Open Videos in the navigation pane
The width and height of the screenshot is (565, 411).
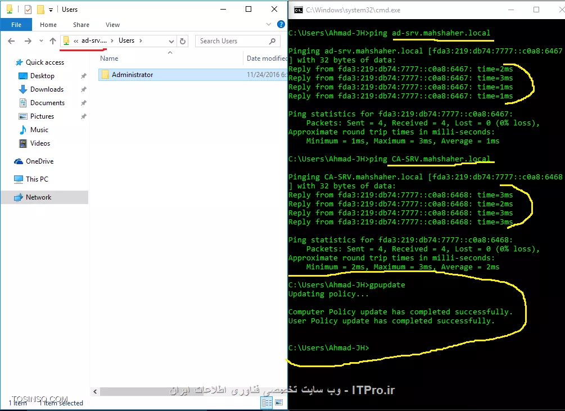pos(40,143)
